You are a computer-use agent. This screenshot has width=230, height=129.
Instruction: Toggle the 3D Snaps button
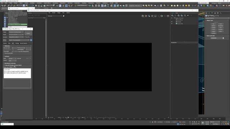[x=63, y=6]
